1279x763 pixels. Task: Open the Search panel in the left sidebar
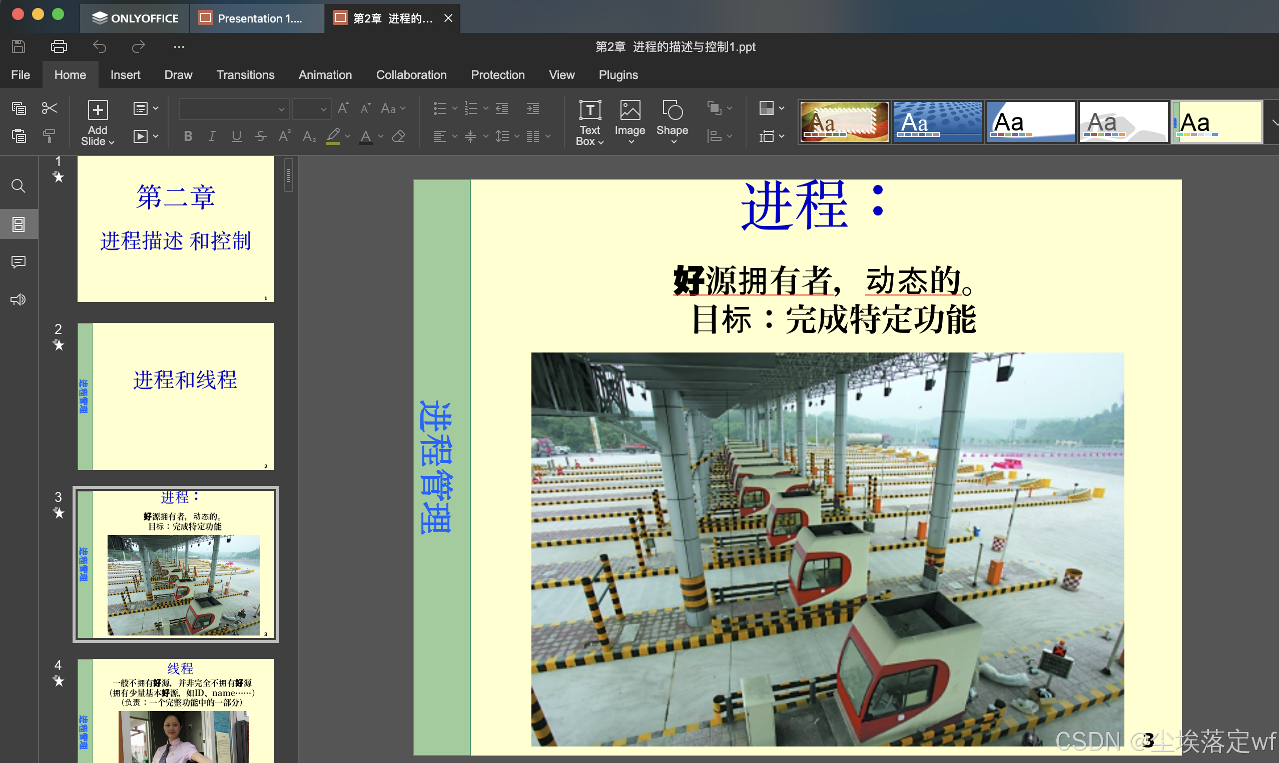[19, 185]
